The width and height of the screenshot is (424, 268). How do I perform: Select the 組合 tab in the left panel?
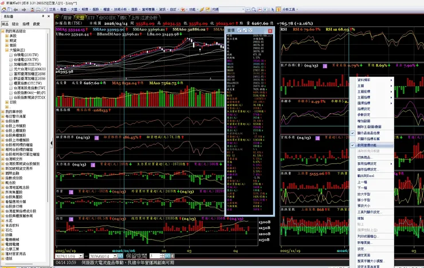[15, 24]
